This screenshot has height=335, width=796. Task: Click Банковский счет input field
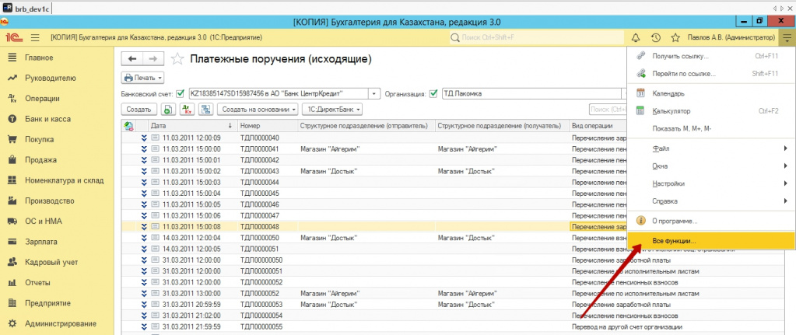(x=279, y=94)
